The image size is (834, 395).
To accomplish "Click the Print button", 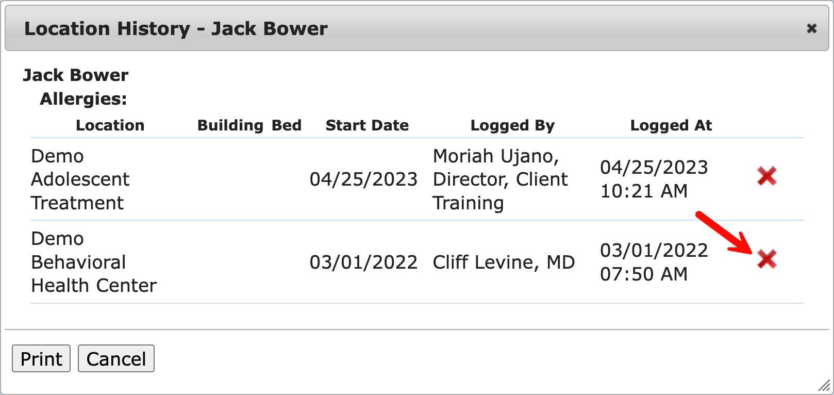I will (x=41, y=358).
